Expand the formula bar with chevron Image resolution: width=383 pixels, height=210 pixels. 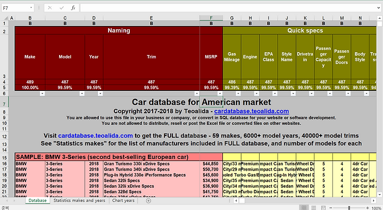click(379, 8)
